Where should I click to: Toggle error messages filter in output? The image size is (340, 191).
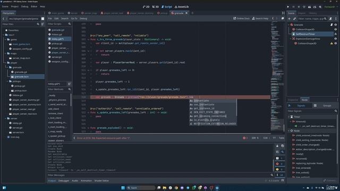point(279,164)
